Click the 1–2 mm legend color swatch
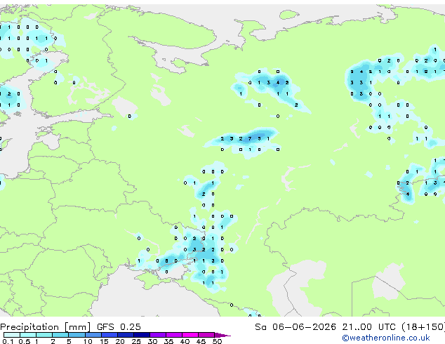Screen dimensions: 445x344 coord(44,335)
